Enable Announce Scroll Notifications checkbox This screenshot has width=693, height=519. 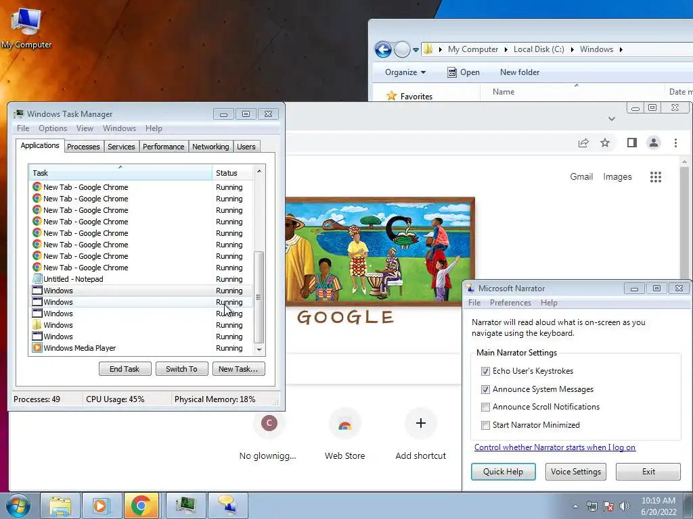pos(485,407)
